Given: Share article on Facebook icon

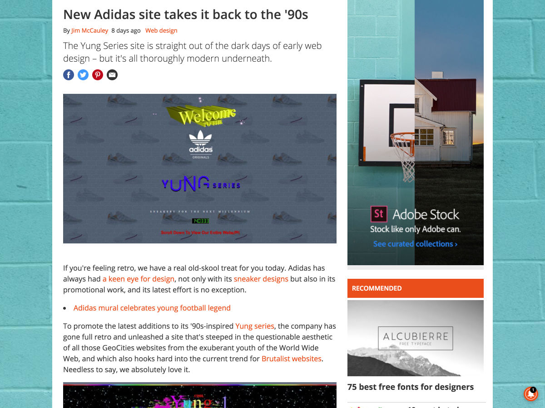Looking at the screenshot, I should click(x=69, y=75).
